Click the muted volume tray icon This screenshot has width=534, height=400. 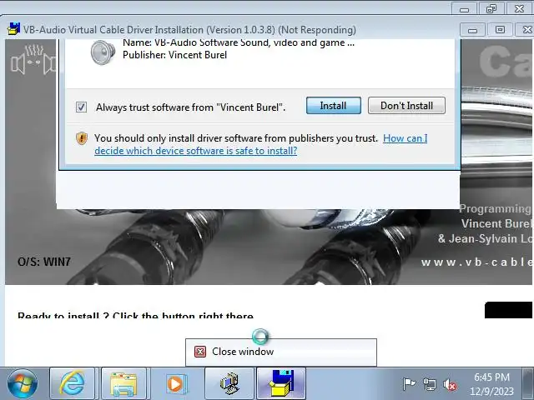coord(450,385)
